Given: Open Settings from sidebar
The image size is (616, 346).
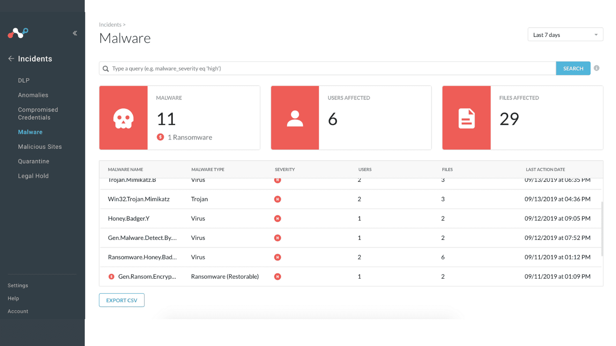Looking at the screenshot, I should tap(18, 285).
